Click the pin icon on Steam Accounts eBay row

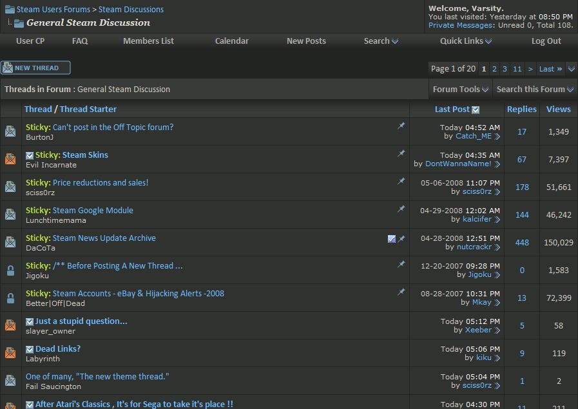pos(401,292)
